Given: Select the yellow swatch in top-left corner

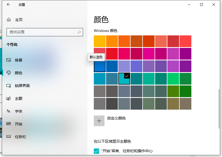Looking at the screenshot, I should click(x=99, y=41).
